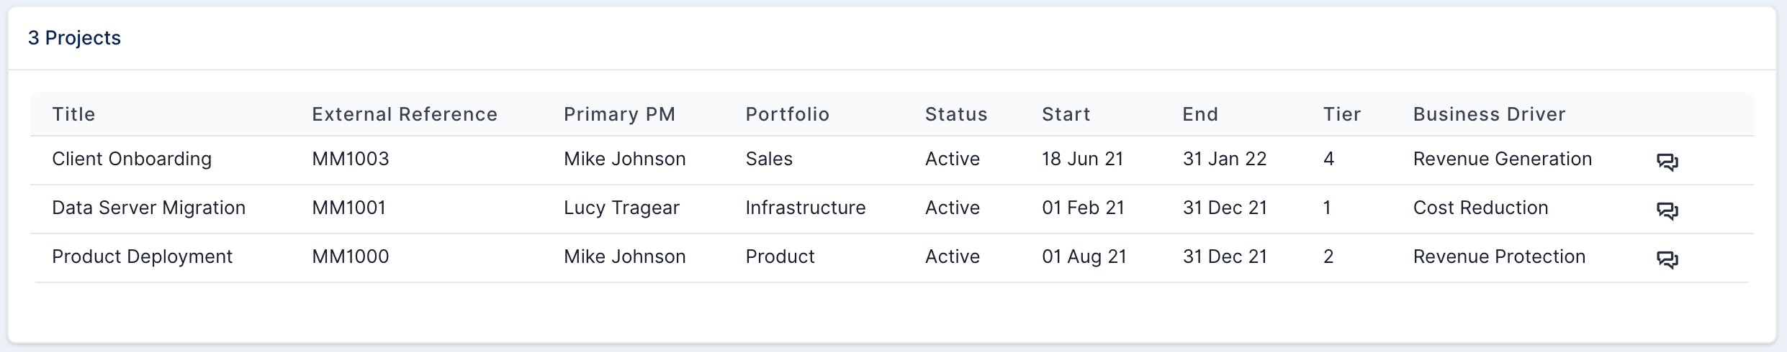Sort by Status column header
The image size is (1787, 352).
(956, 114)
